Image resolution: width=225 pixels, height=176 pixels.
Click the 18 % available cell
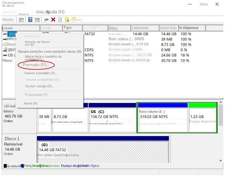coord(185,55)
